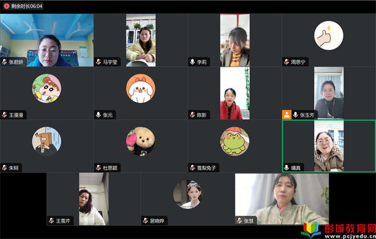Click the active microphone icon beside 李莉

192,62
